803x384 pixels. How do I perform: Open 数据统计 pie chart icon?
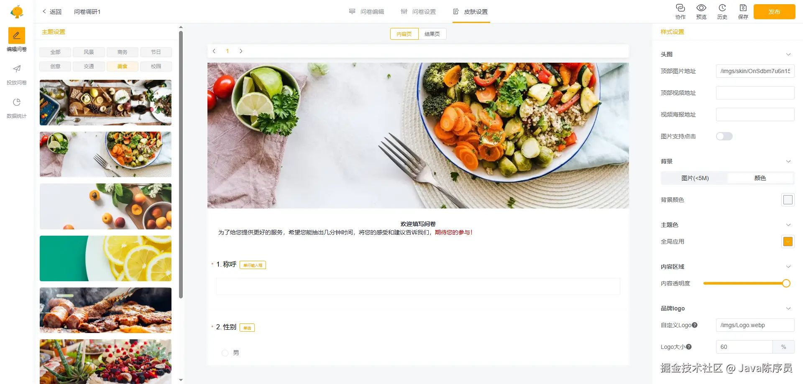tap(17, 102)
